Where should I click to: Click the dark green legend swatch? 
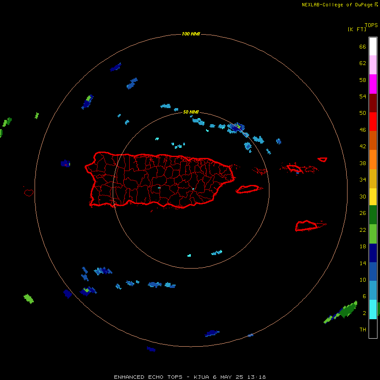(x=373, y=214)
